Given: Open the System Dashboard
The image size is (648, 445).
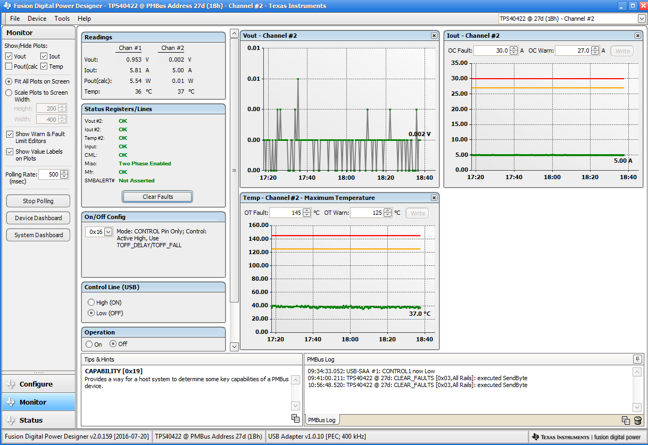Looking at the screenshot, I should coord(38,235).
